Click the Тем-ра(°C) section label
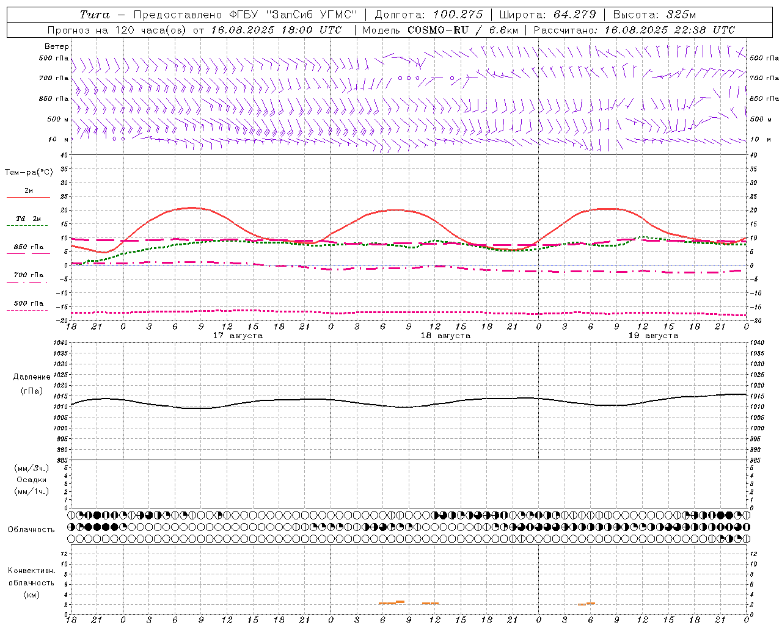 [x=29, y=173]
